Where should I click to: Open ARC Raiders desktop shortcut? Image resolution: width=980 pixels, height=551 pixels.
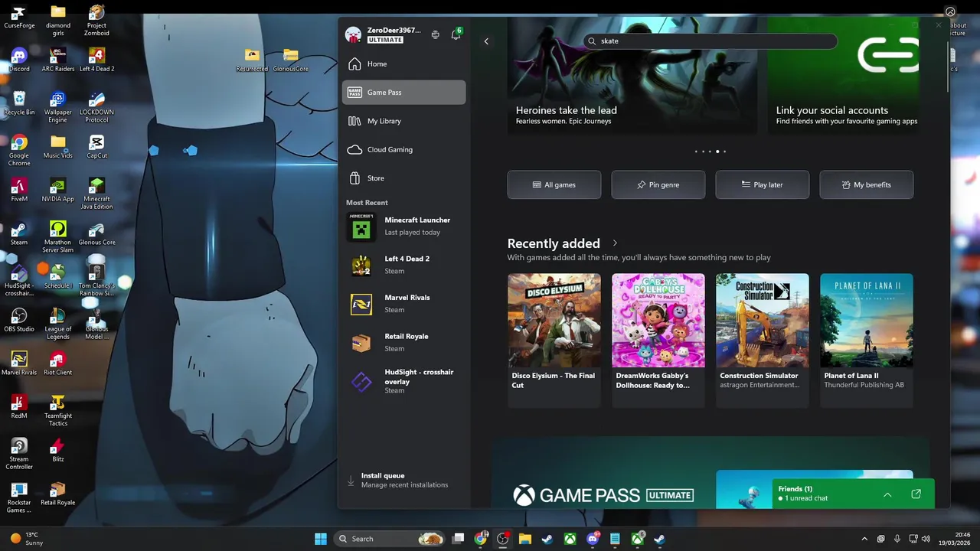[x=58, y=60]
